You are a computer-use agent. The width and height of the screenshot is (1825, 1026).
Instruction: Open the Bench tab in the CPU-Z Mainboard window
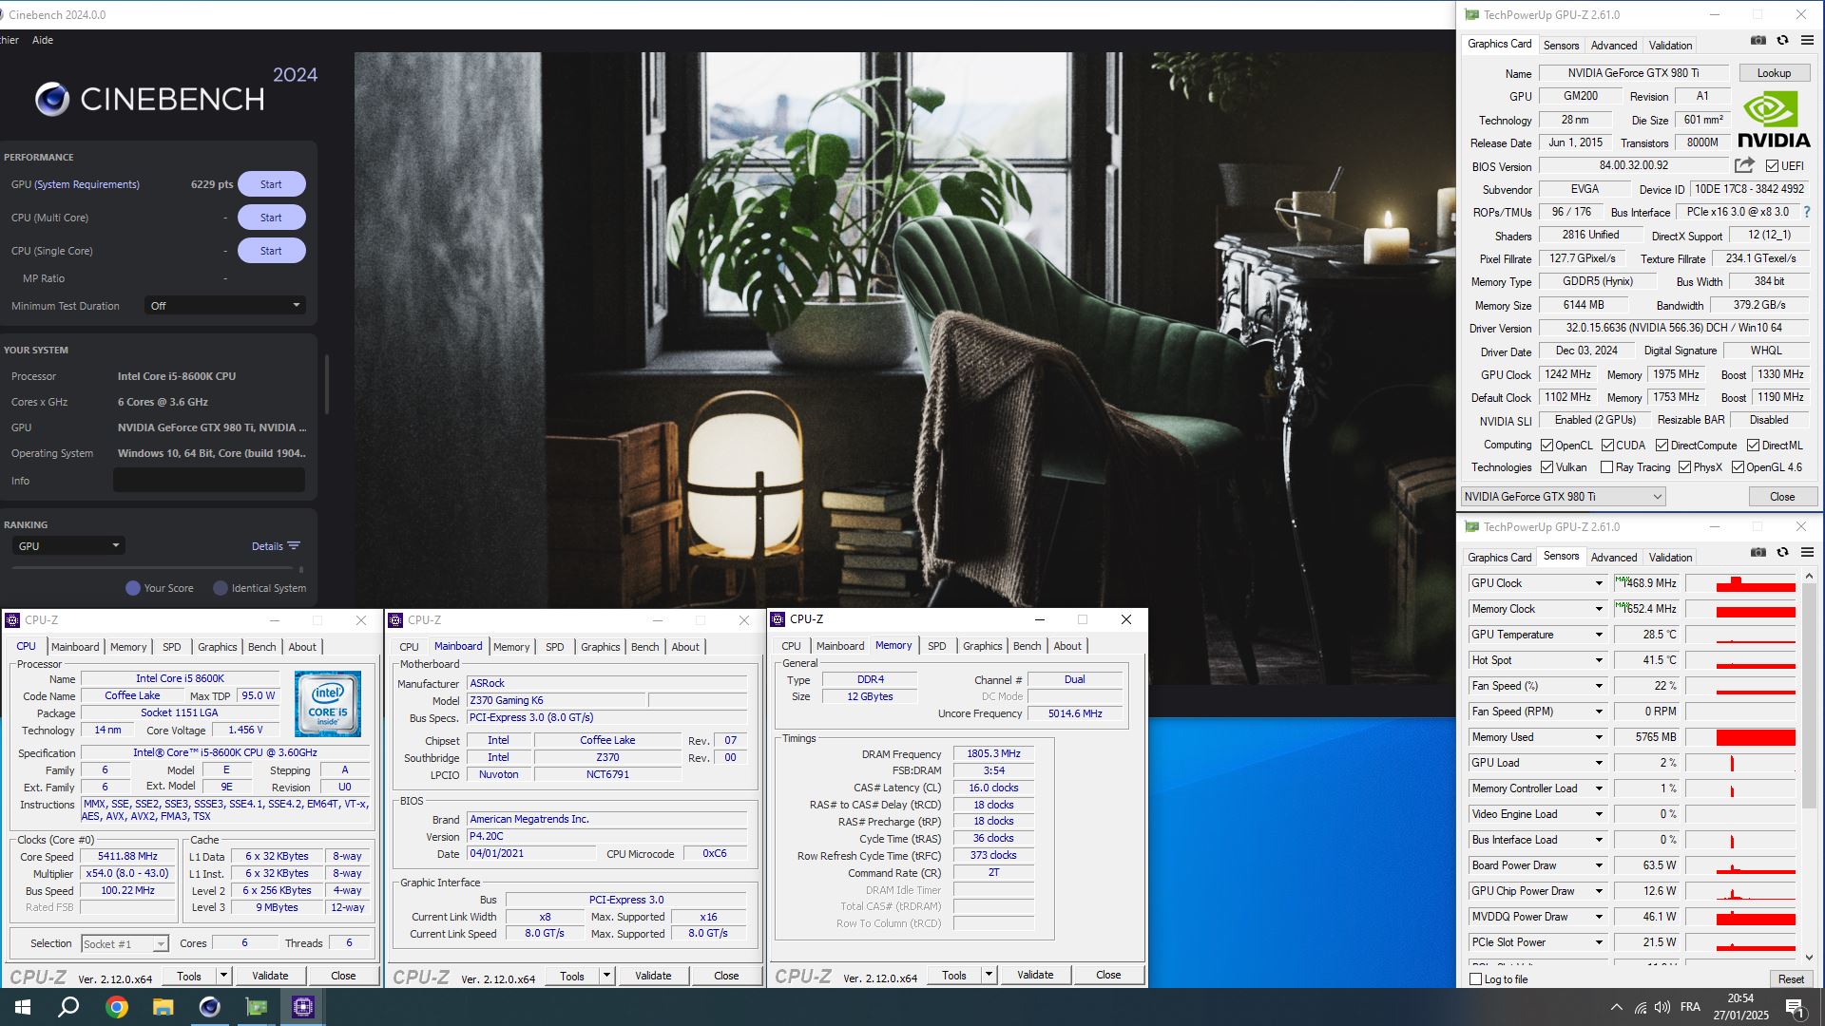(x=644, y=647)
